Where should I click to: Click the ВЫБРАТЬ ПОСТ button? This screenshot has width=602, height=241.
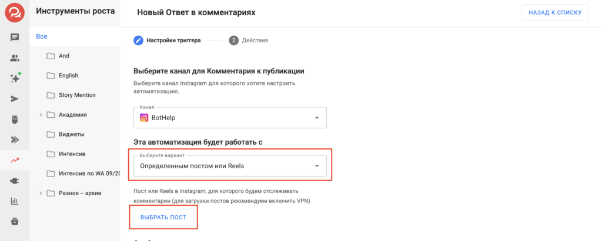pyautogui.click(x=163, y=217)
